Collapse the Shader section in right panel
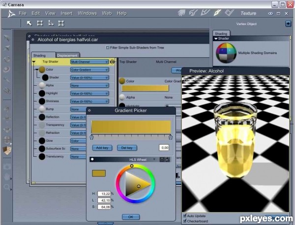The image size is (295, 225). click(216, 38)
